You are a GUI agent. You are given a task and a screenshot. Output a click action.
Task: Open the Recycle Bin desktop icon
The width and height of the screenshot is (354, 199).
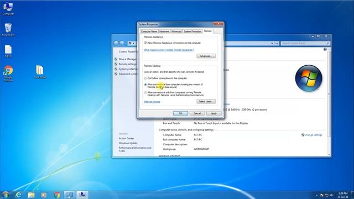point(8,29)
